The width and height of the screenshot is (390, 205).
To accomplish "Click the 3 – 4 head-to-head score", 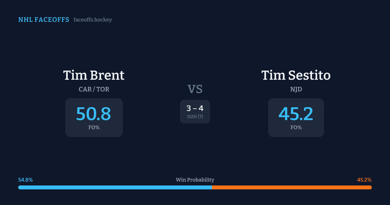I will (x=195, y=108).
